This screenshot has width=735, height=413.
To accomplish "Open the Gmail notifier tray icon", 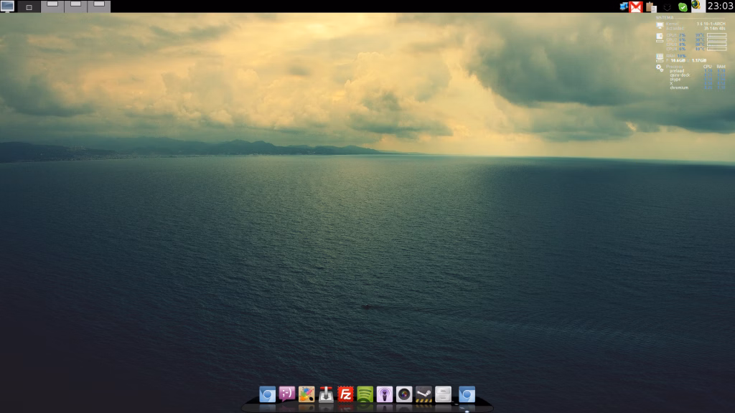I will coord(636,6).
